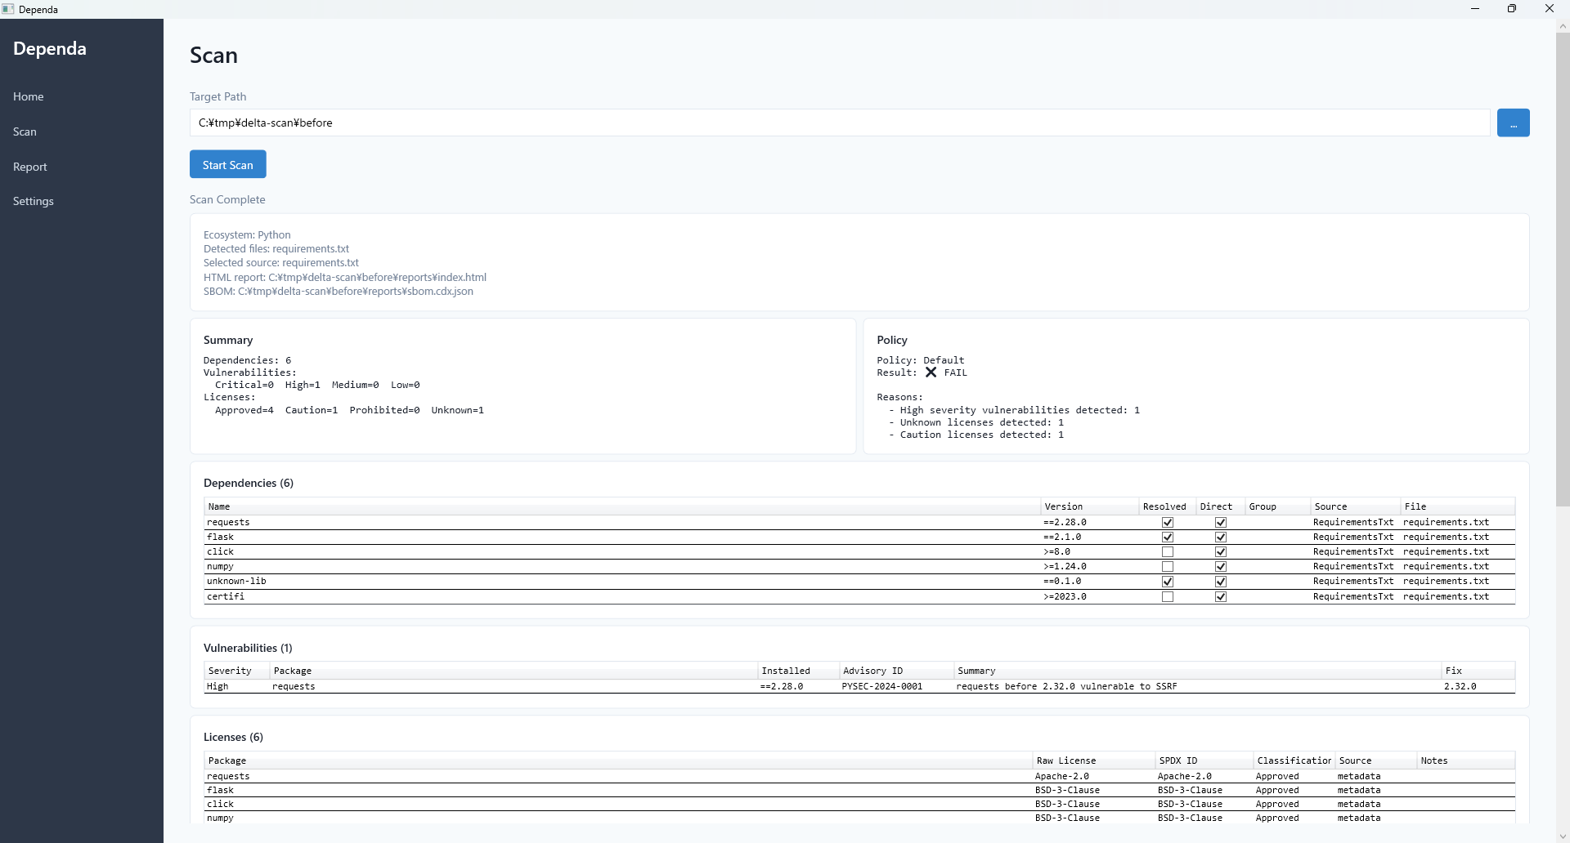This screenshot has width=1570, height=843.
Task: Maximize or restore the Dependa window
Action: point(1511,9)
